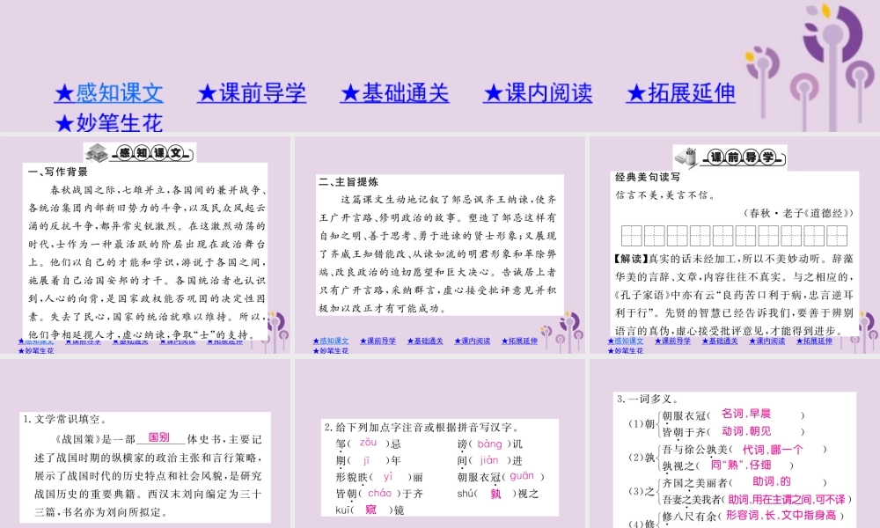
Task: Click the 【解读】 label
Action: [x=631, y=259]
